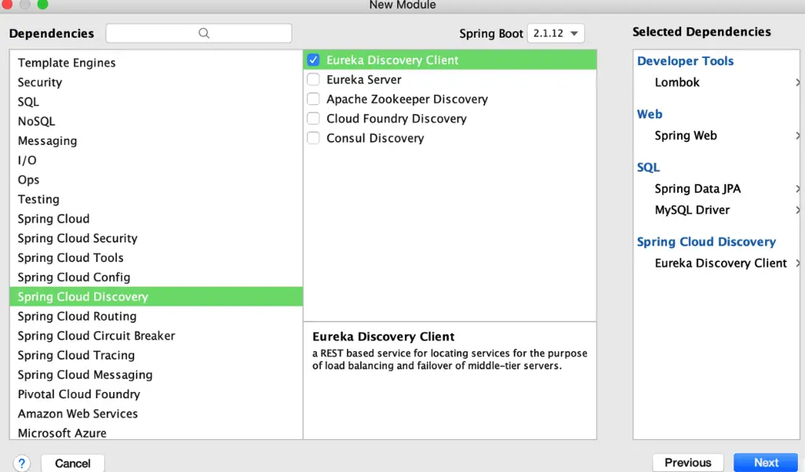Proceed with the Next button
Screen dimensions: 805x472
(766, 463)
